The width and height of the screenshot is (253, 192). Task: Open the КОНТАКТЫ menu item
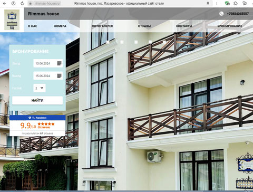pyautogui.click(x=184, y=26)
